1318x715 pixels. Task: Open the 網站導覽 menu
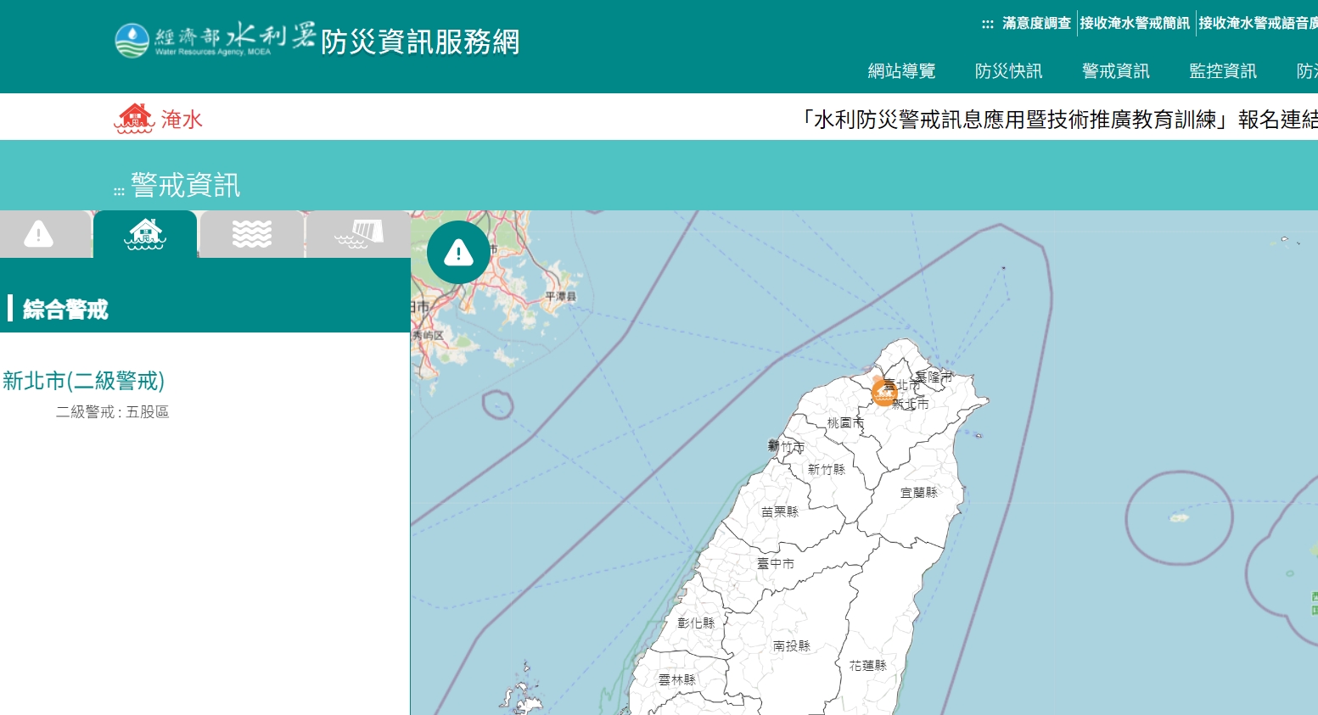(x=901, y=71)
